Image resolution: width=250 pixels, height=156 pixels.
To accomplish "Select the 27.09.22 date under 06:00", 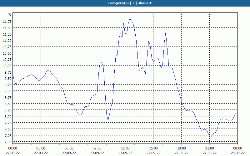I will click(x=69, y=153).
